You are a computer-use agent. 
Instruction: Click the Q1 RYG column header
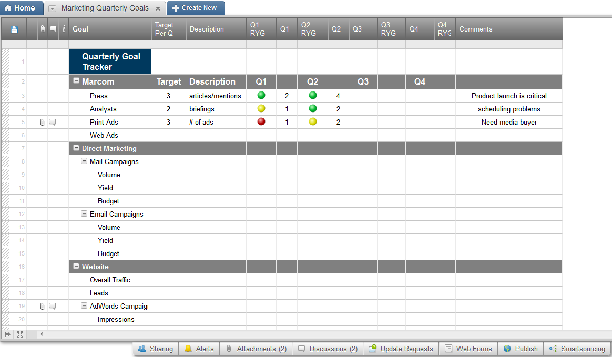261,29
